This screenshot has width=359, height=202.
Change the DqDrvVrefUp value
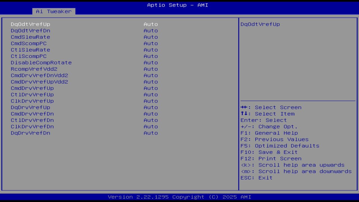point(151,107)
